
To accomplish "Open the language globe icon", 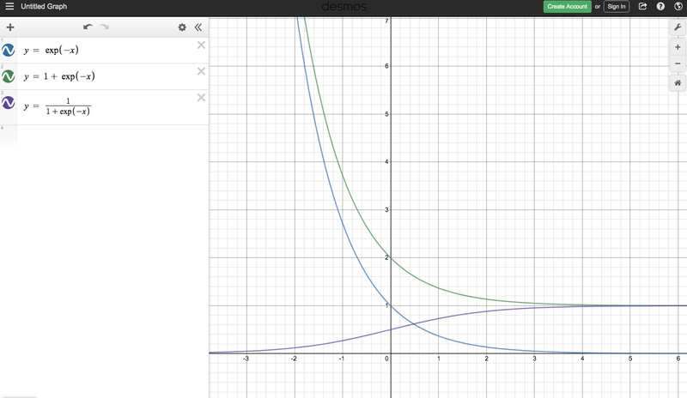I will (x=678, y=6).
